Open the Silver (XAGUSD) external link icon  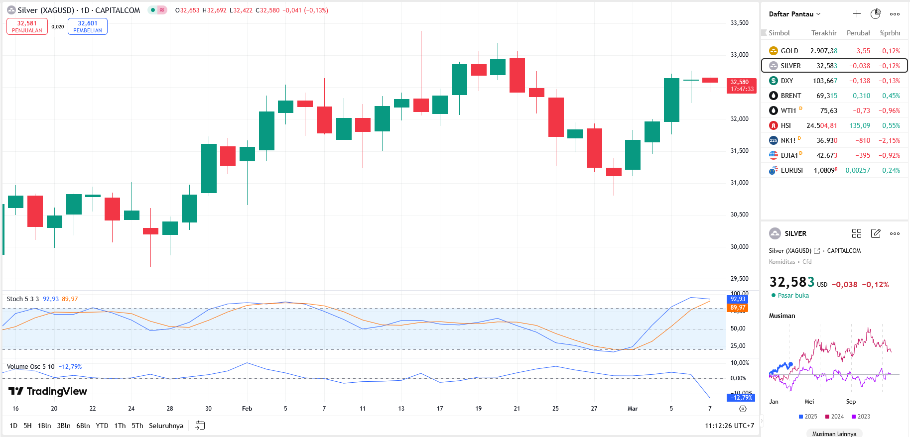tap(817, 251)
